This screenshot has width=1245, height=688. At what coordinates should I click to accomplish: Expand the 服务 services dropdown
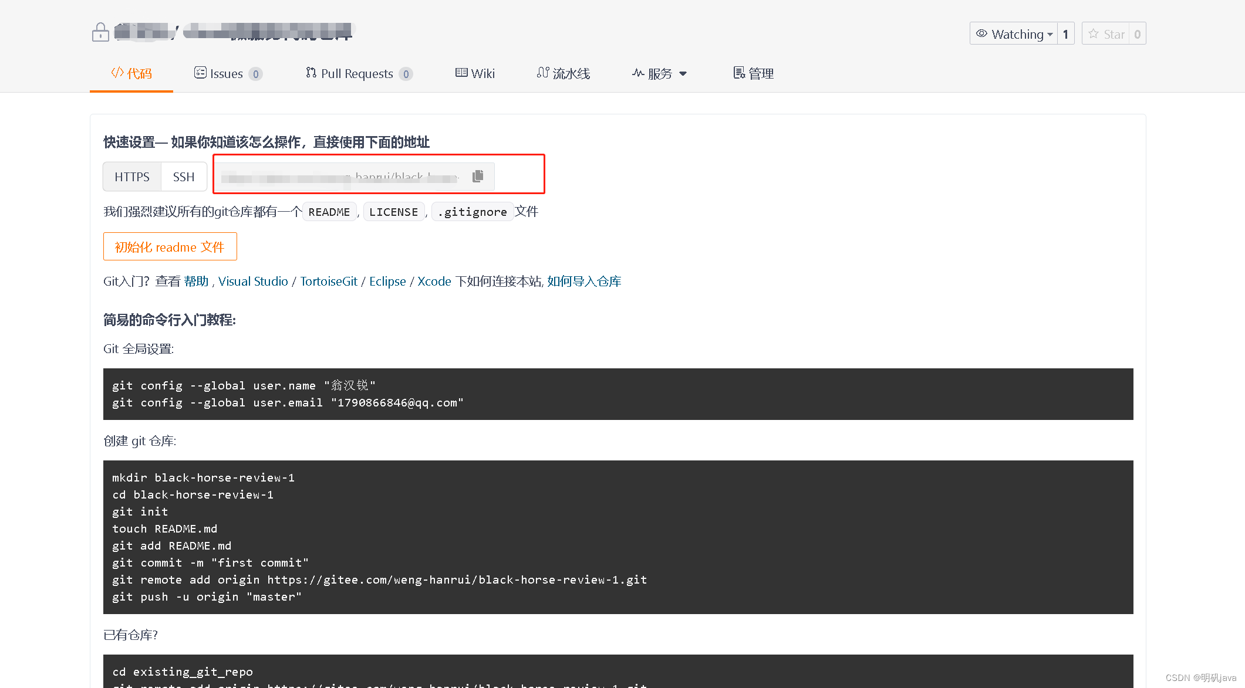659,73
